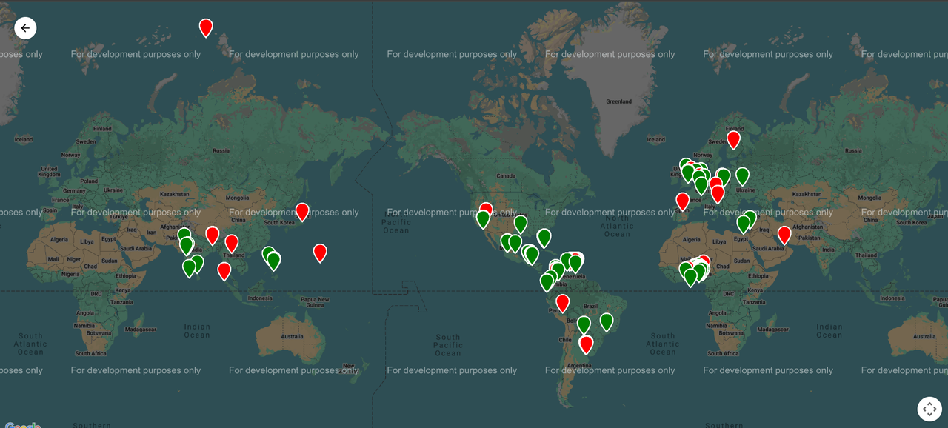
Task: Select the red marker over Peru
Action: [x=561, y=302]
